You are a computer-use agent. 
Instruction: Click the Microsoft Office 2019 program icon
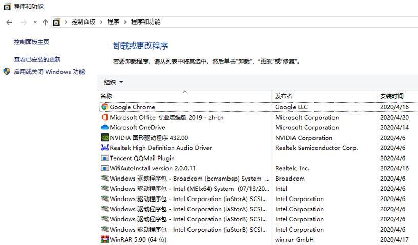coord(105,117)
